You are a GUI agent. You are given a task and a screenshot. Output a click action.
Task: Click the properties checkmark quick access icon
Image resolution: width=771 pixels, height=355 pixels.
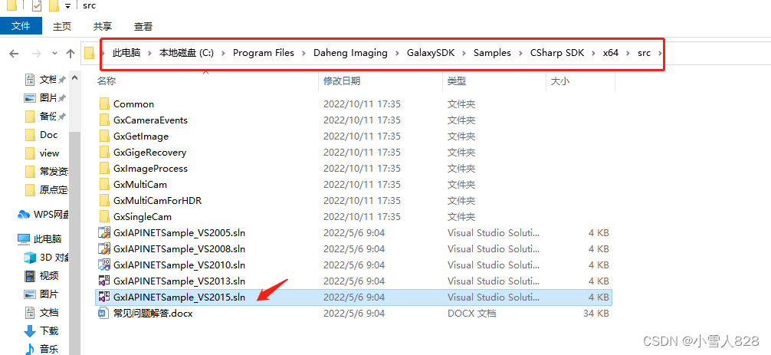[x=36, y=6]
